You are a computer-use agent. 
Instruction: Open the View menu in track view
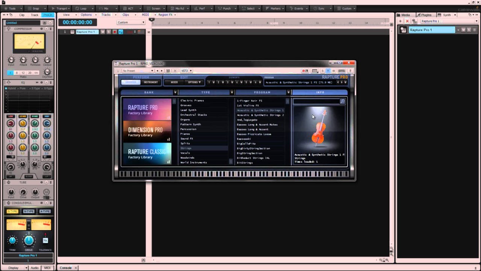(67, 15)
